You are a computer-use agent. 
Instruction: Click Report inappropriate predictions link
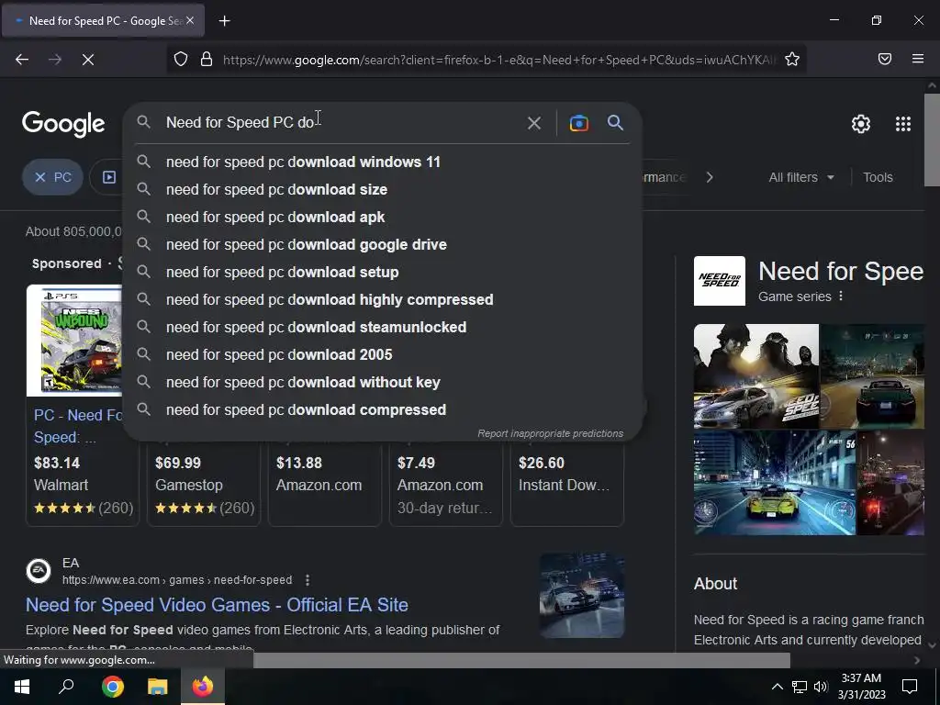point(551,433)
